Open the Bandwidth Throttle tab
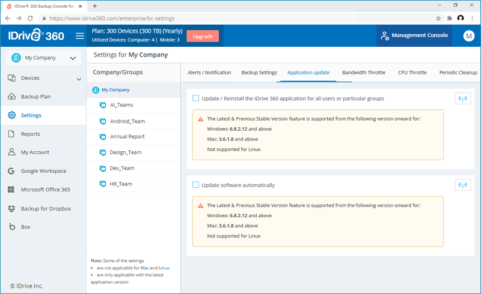The image size is (481, 294). (x=364, y=73)
